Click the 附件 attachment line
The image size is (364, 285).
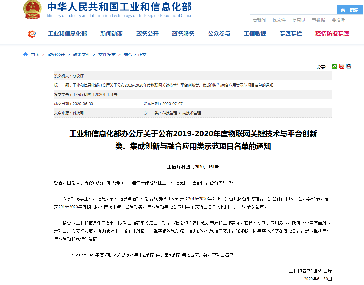(148, 255)
